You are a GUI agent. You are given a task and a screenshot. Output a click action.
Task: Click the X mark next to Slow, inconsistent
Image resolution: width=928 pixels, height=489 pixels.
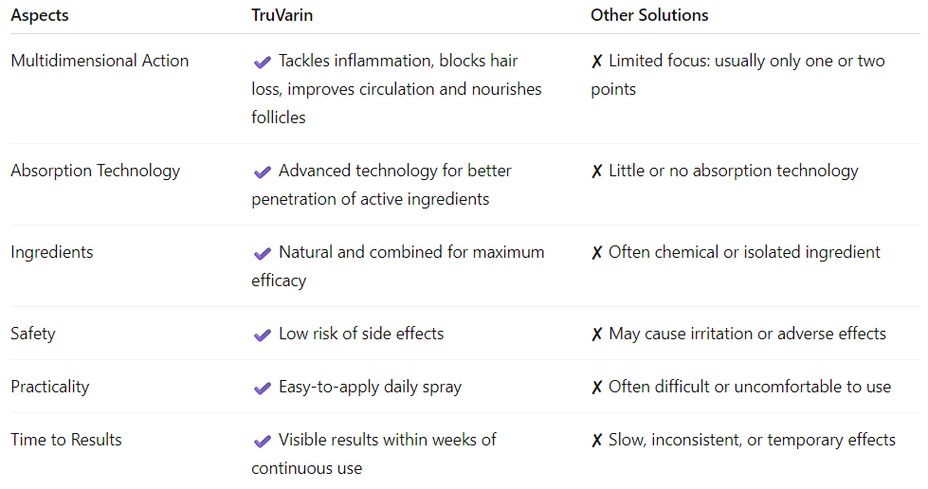[x=597, y=441]
